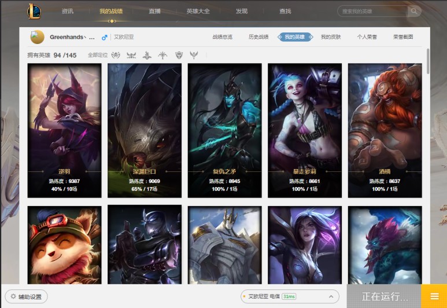Select the 全部定位 filter
Screen dimensions: 447x308
(x=98, y=55)
